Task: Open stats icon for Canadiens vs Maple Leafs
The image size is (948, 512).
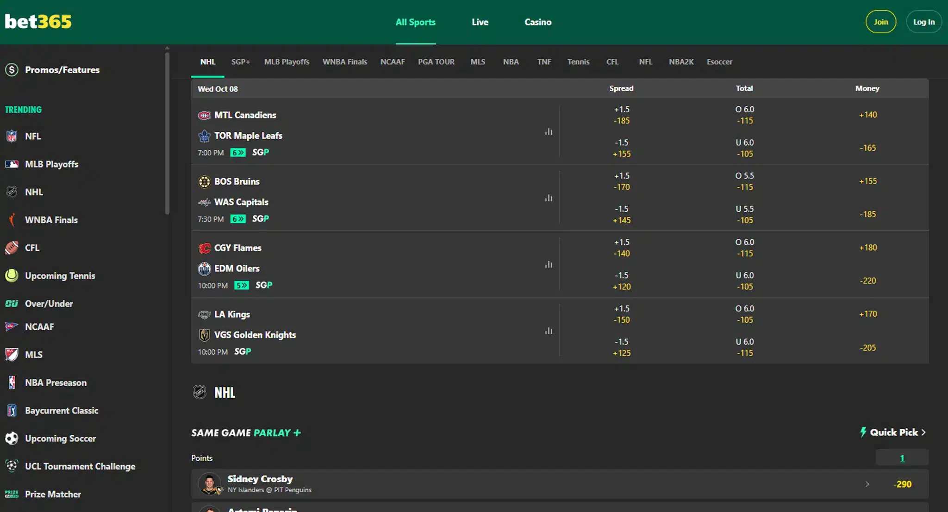Action: point(549,132)
